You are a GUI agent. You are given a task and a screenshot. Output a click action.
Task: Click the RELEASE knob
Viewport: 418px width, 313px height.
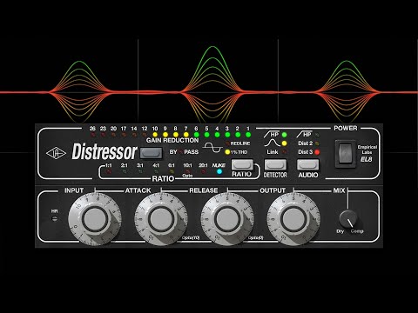click(x=227, y=219)
